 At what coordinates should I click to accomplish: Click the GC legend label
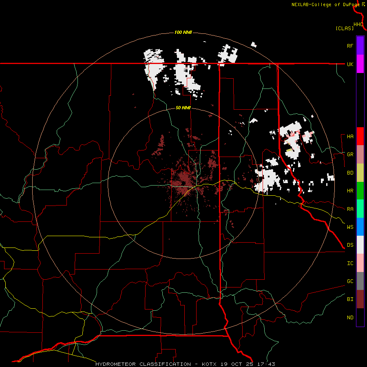pyautogui.click(x=350, y=281)
